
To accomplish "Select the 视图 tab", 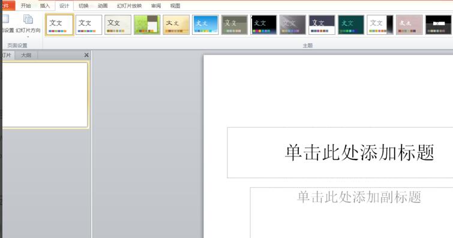I will (175, 5).
